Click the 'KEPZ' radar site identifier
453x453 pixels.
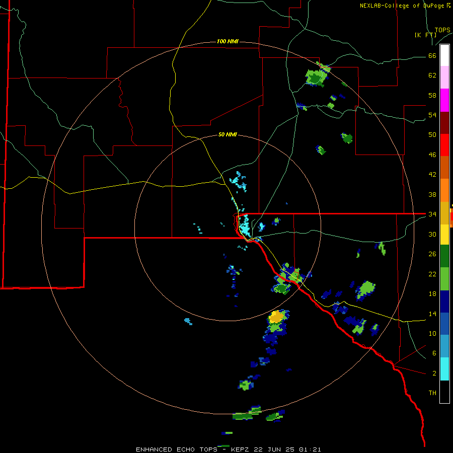(x=241, y=449)
